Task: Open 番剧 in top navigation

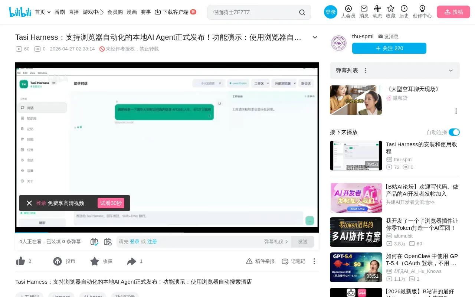Action: pyautogui.click(x=60, y=12)
